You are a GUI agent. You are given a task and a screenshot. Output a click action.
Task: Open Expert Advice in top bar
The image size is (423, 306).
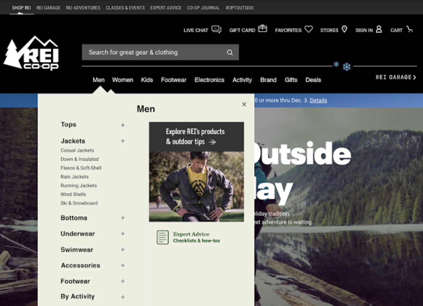[166, 8]
